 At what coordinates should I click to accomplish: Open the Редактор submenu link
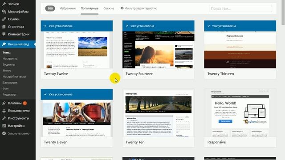point(9,94)
